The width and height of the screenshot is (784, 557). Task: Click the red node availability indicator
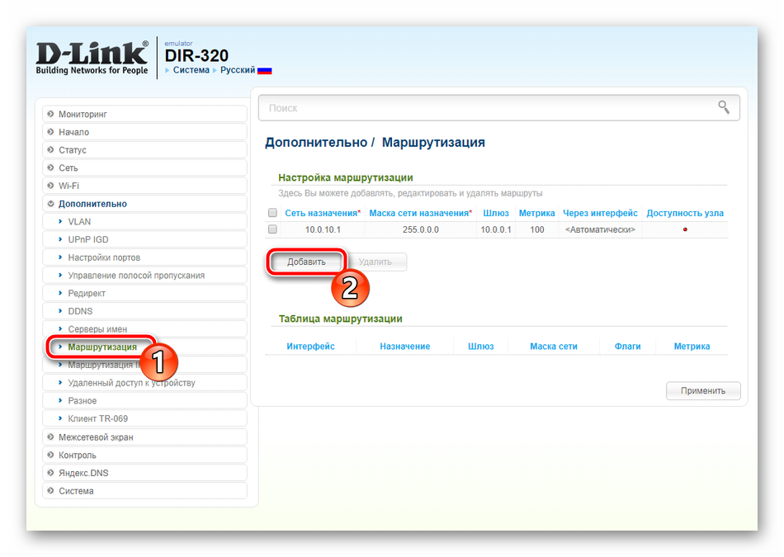coord(685,229)
